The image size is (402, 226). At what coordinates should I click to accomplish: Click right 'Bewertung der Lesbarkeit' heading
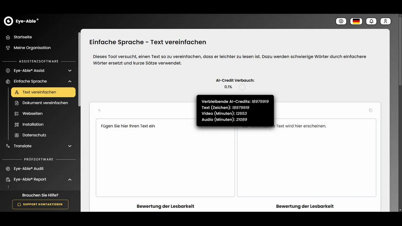[305, 206]
